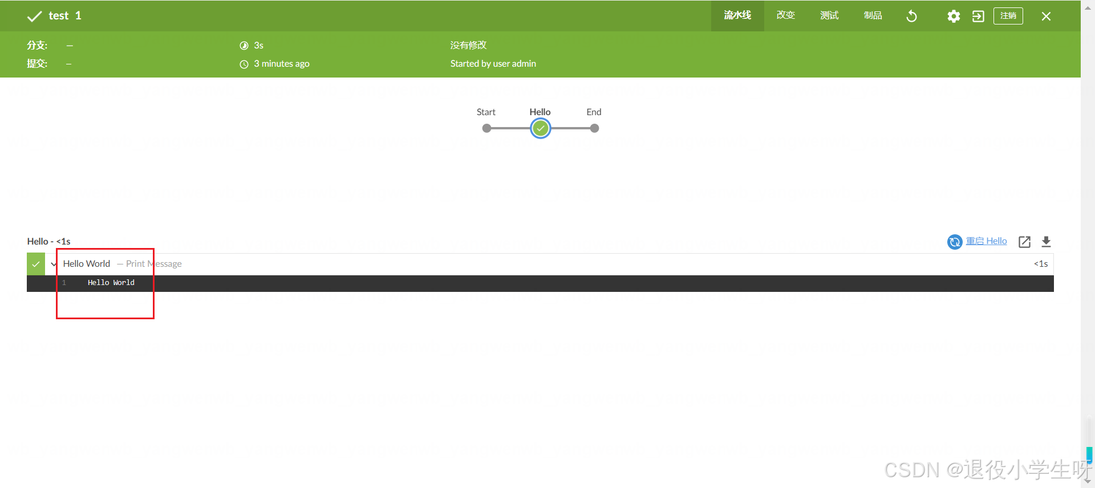
Task: Click the Print Message step description
Action: tap(153, 263)
